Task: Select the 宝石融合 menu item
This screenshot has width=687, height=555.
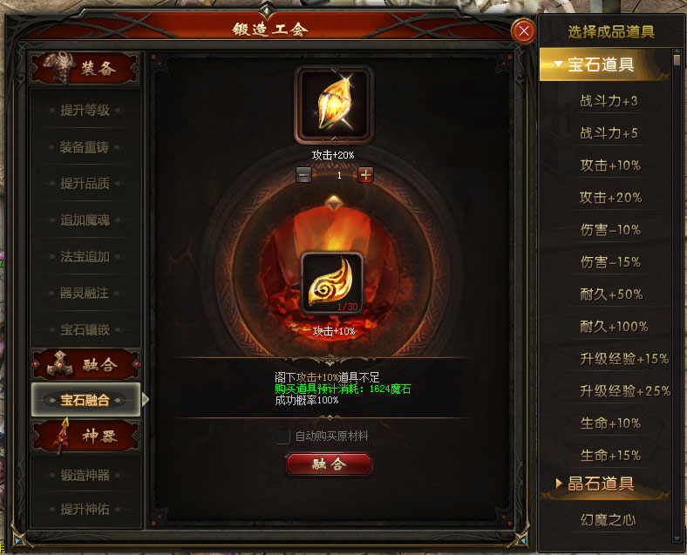Action: (85, 400)
